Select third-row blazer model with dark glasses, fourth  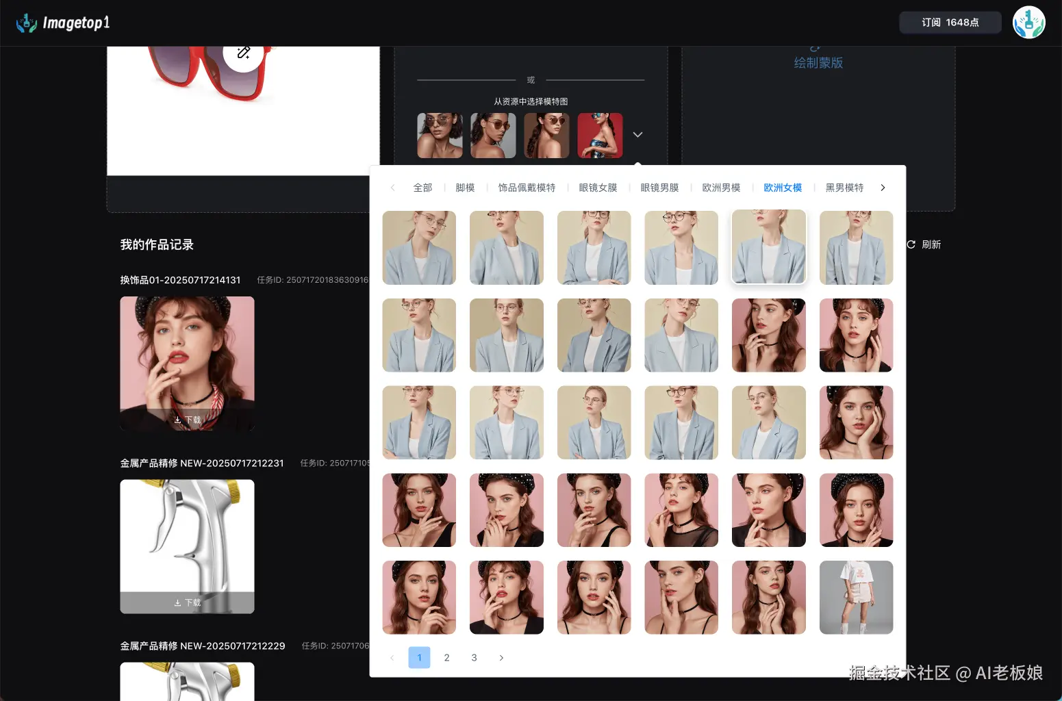pos(681,422)
